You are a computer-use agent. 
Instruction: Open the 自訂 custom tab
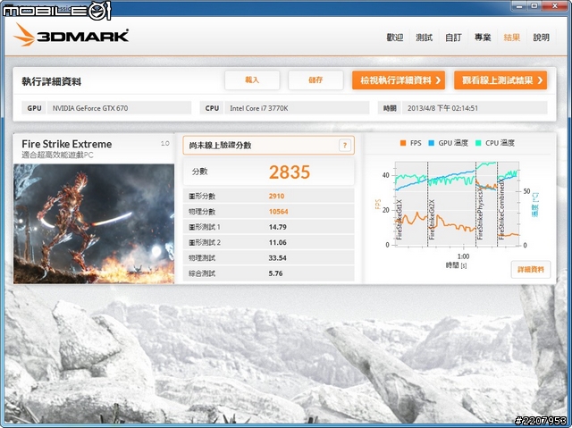coord(453,38)
